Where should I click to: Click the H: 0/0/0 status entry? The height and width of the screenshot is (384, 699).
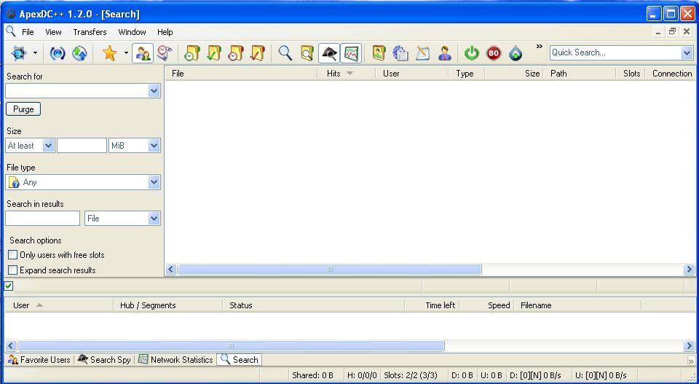pos(362,375)
